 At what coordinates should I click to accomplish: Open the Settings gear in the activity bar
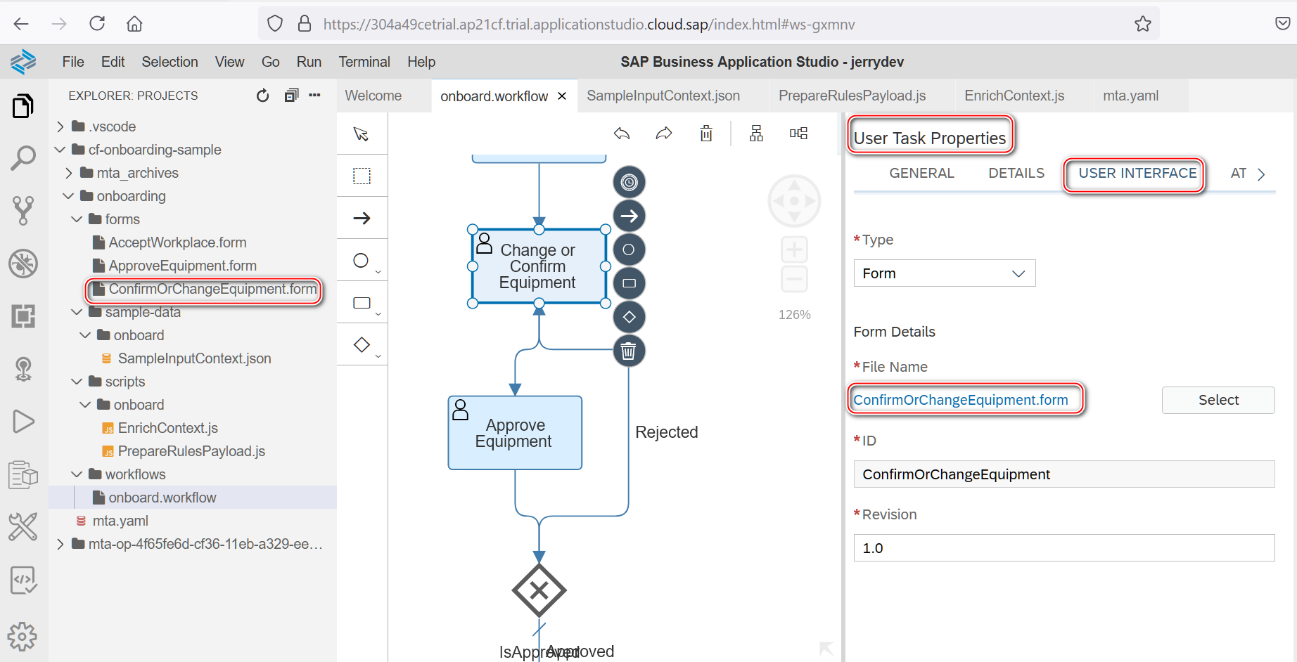pyautogui.click(x=23, y=636)
